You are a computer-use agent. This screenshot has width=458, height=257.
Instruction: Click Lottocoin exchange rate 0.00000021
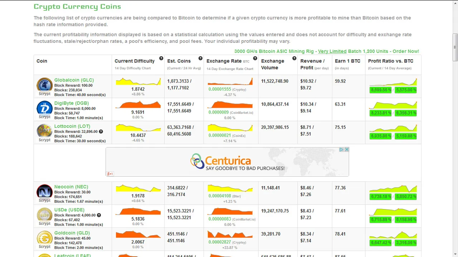click(220, 135)
